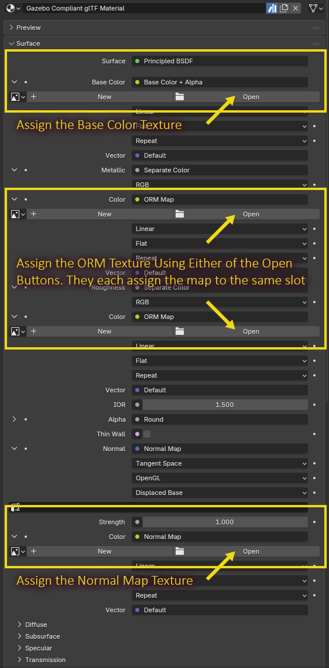Click animate dot beside Repeat above Metallic
The height and width of the screenshot is (668, 329).
pyautogui.click(x=314, y=141)
